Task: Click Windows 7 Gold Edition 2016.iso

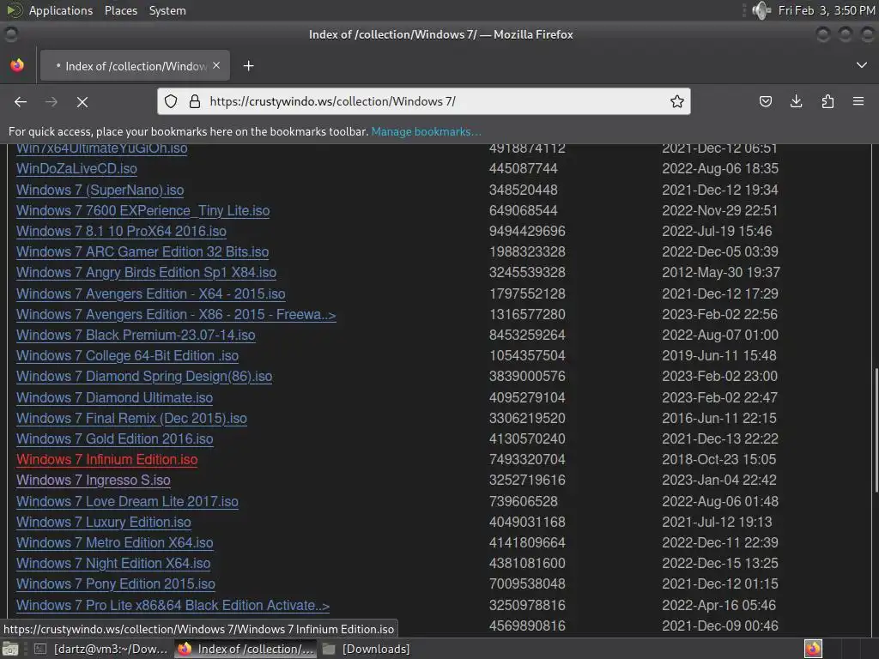Action: 115,438
